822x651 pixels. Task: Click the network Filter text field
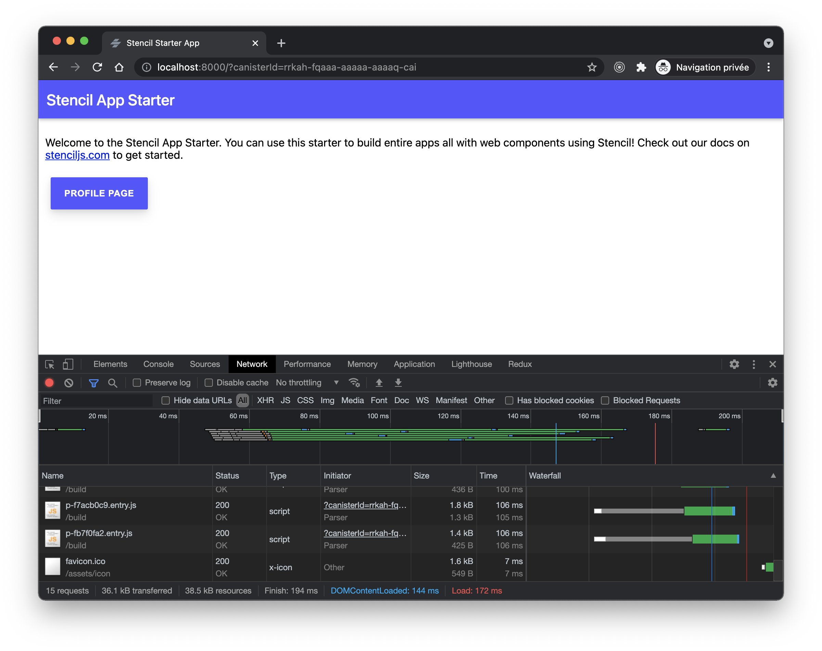(97, 400)
